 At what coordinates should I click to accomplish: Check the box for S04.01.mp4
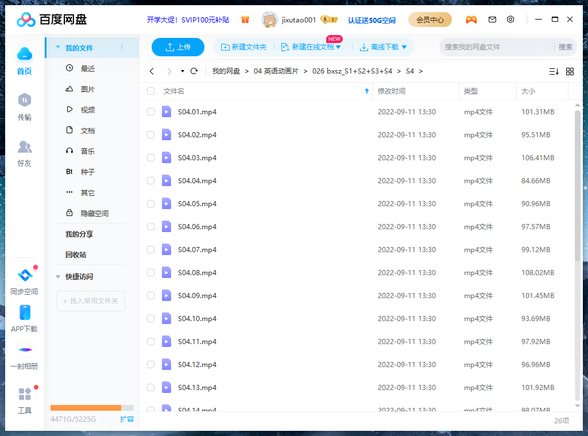tap(151, 112)
